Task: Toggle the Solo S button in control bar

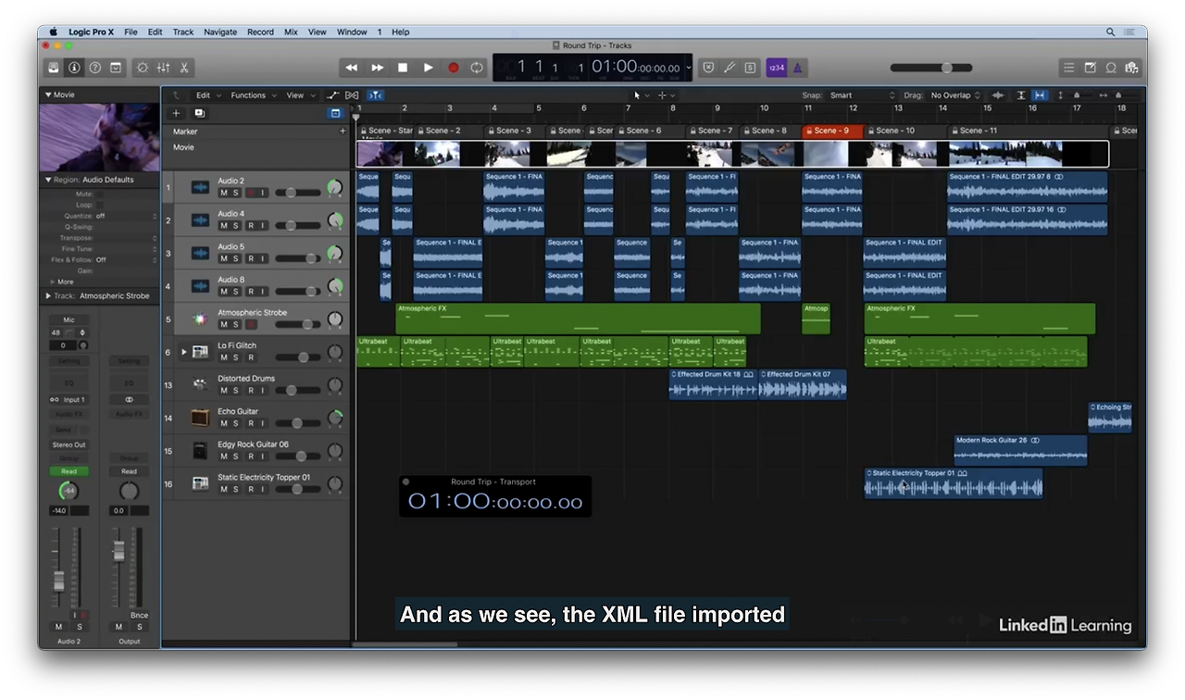Action: click(x=749, y=68)
